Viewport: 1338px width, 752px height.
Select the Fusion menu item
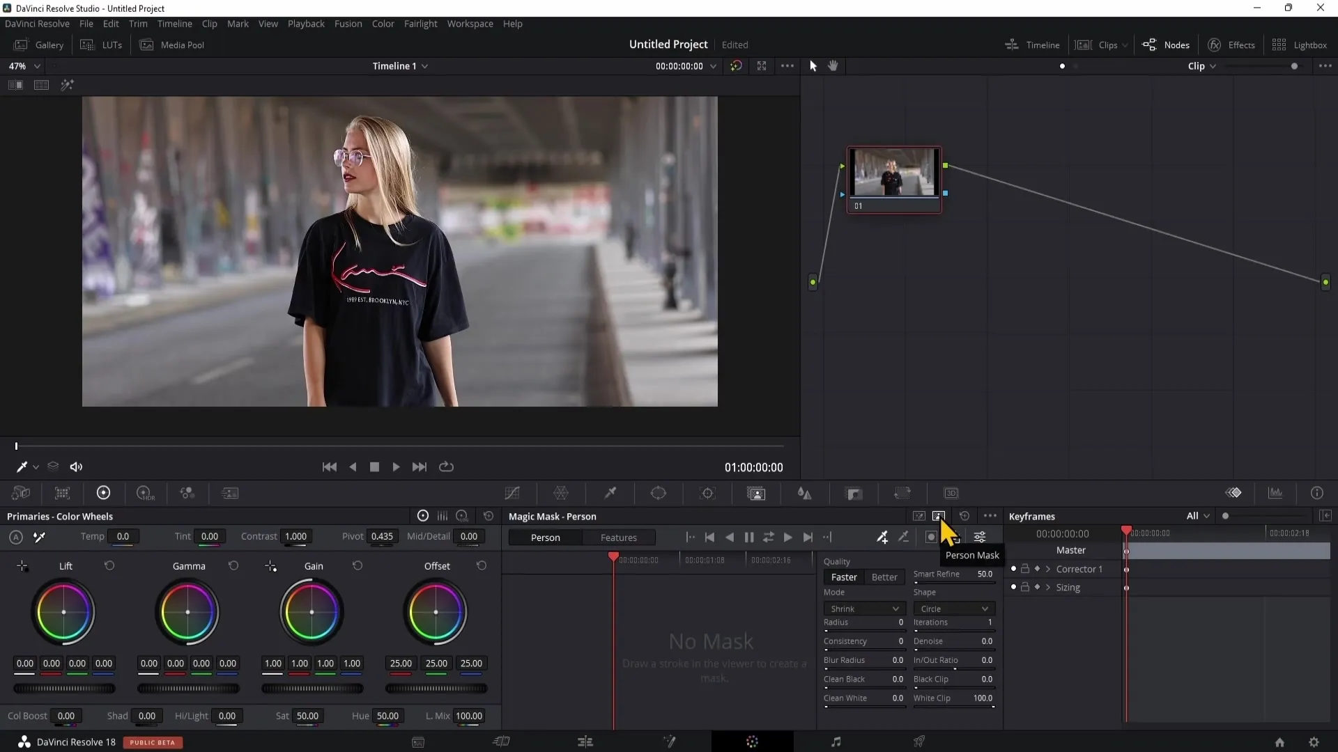(x=347, y=24)
